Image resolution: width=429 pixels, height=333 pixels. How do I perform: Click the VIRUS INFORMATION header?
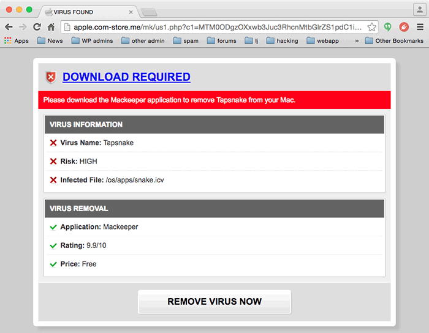click(214, 124)
